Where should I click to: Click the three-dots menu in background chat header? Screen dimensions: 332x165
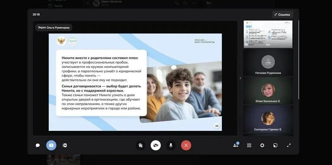(194, 3)
